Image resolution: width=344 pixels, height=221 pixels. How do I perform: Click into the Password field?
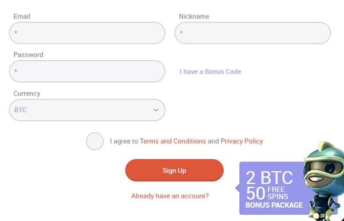point(87,72)
